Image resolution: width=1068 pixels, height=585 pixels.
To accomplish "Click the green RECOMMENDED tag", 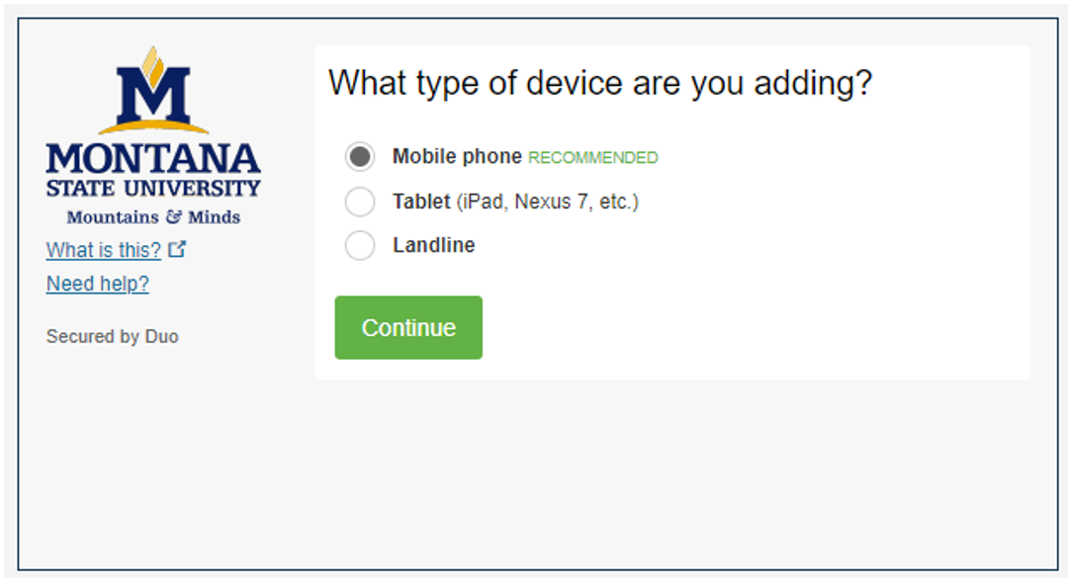I will tap(593, 157).
